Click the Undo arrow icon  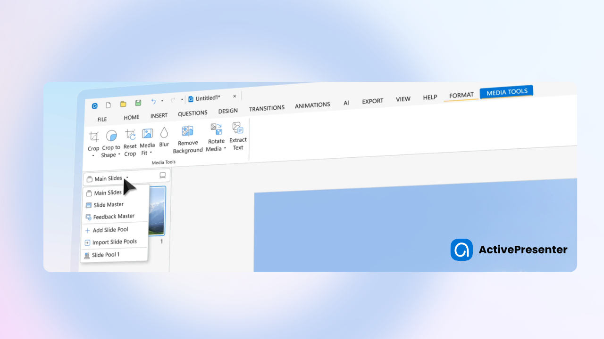pyautogui.click(x=153, y=102)
